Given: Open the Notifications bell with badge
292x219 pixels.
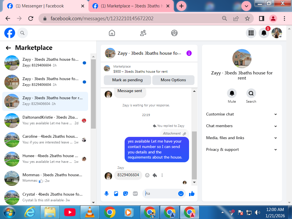Looking at the screenshot, I should [264, 33].
